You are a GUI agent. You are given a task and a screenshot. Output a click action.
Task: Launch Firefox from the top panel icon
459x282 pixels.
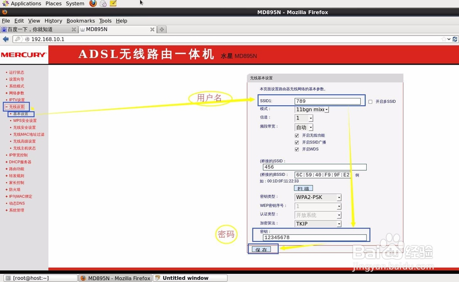click(94, 3)
